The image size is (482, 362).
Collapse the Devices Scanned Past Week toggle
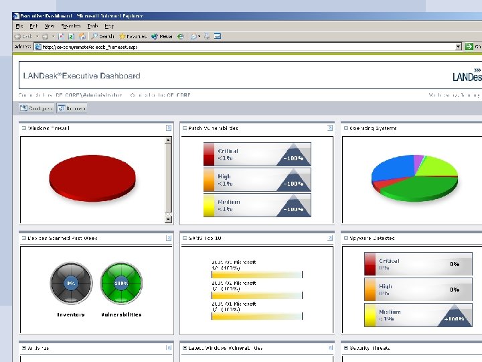pyautogui.click(x=23, y=238)
